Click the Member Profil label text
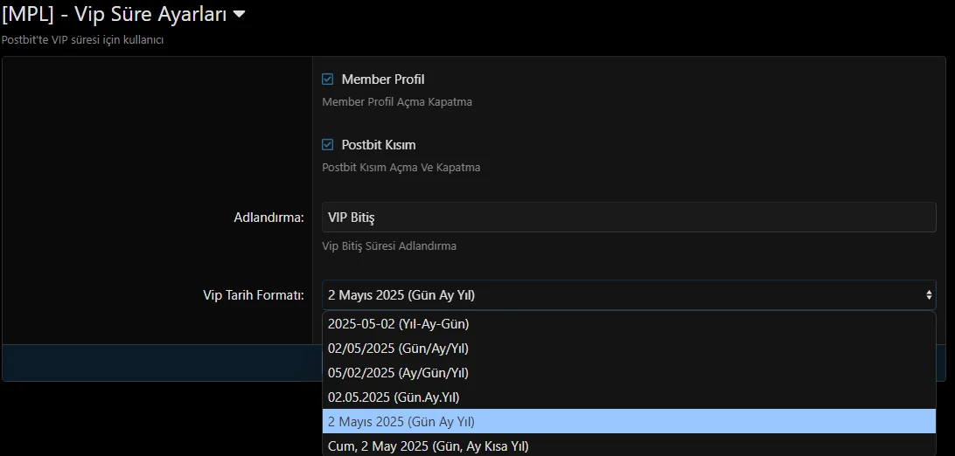Image resolution: width=955 pixels, height=456 pixels. (x=383, y=79)
